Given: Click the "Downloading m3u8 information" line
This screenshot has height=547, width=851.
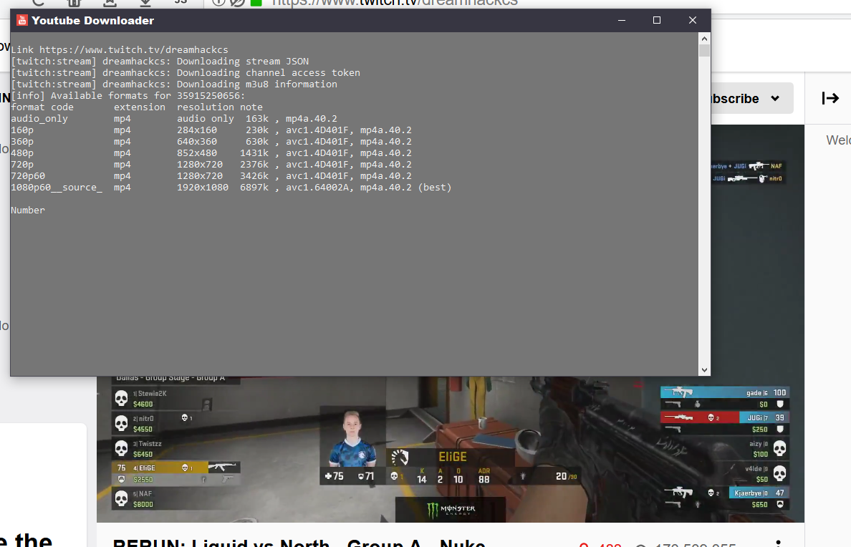Looking at the screenshot, I should [173, 84].
